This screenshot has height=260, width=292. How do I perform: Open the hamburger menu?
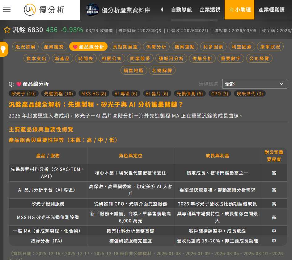click(x=6, y=10)
